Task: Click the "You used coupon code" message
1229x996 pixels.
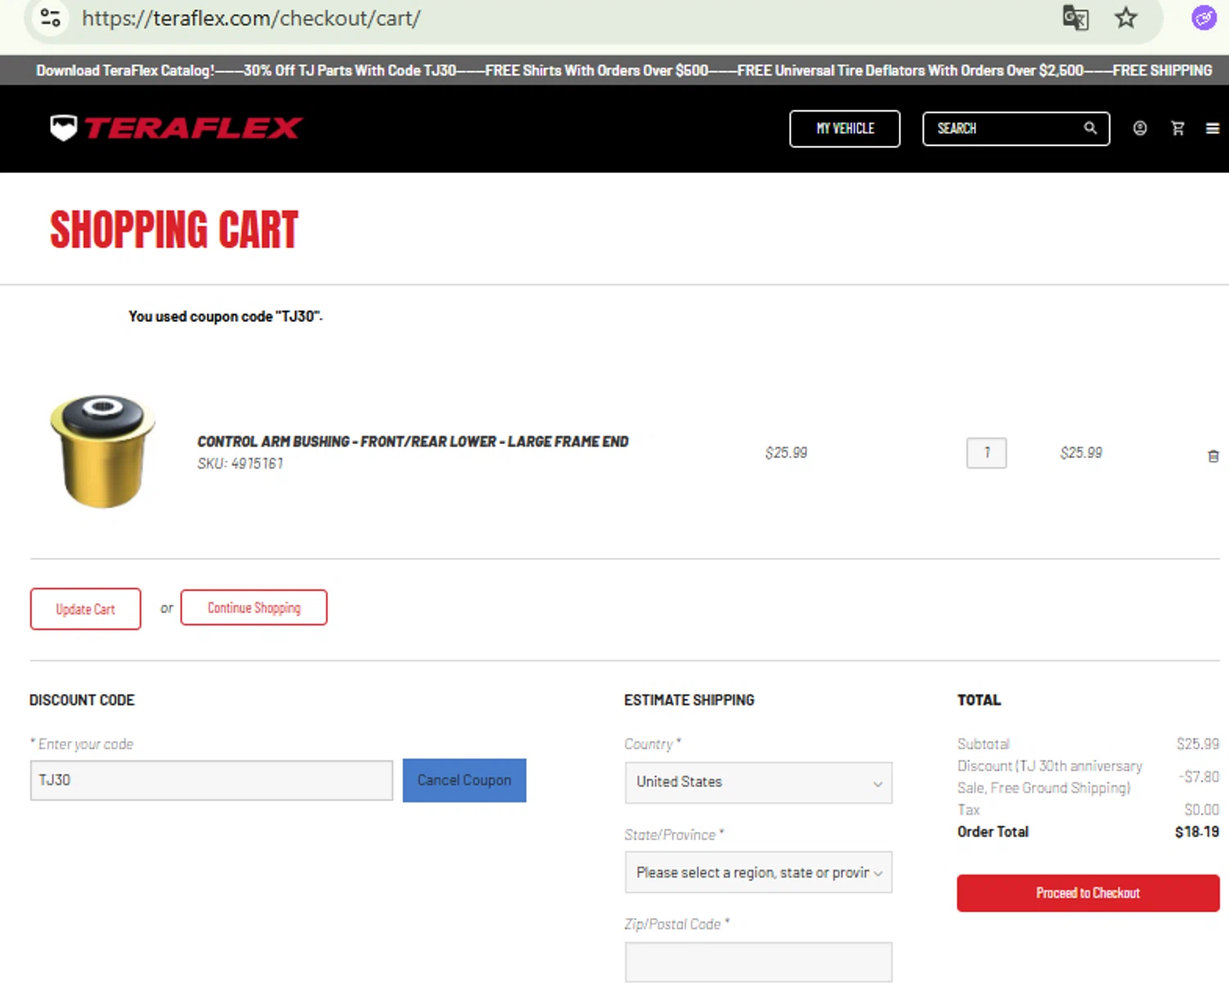Action: (225, 316)
